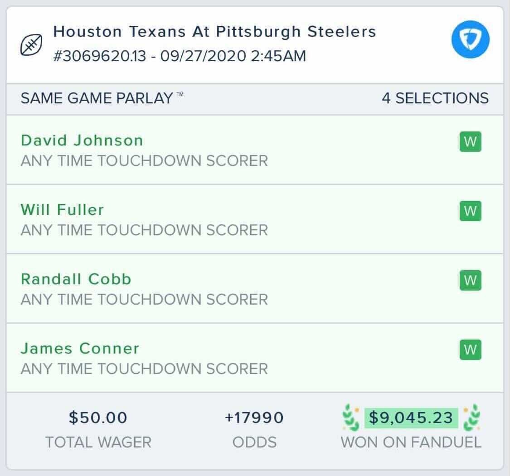
Task: Toggle the win indicator on Will Fuller's leg
Action: pos(471,211)
